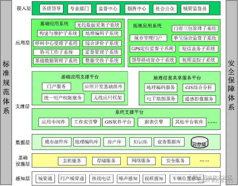Click the 遥感影像服务 box

(199, 99)
